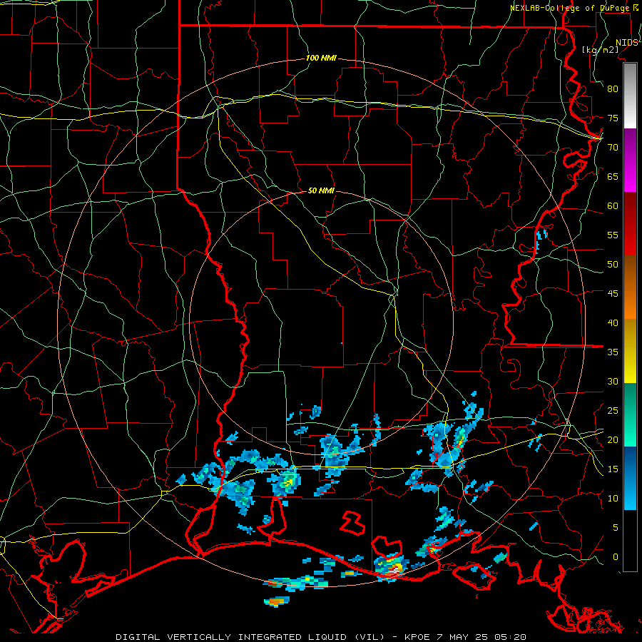
Task: Select the 15 value on the color scale
Action: 613,469
